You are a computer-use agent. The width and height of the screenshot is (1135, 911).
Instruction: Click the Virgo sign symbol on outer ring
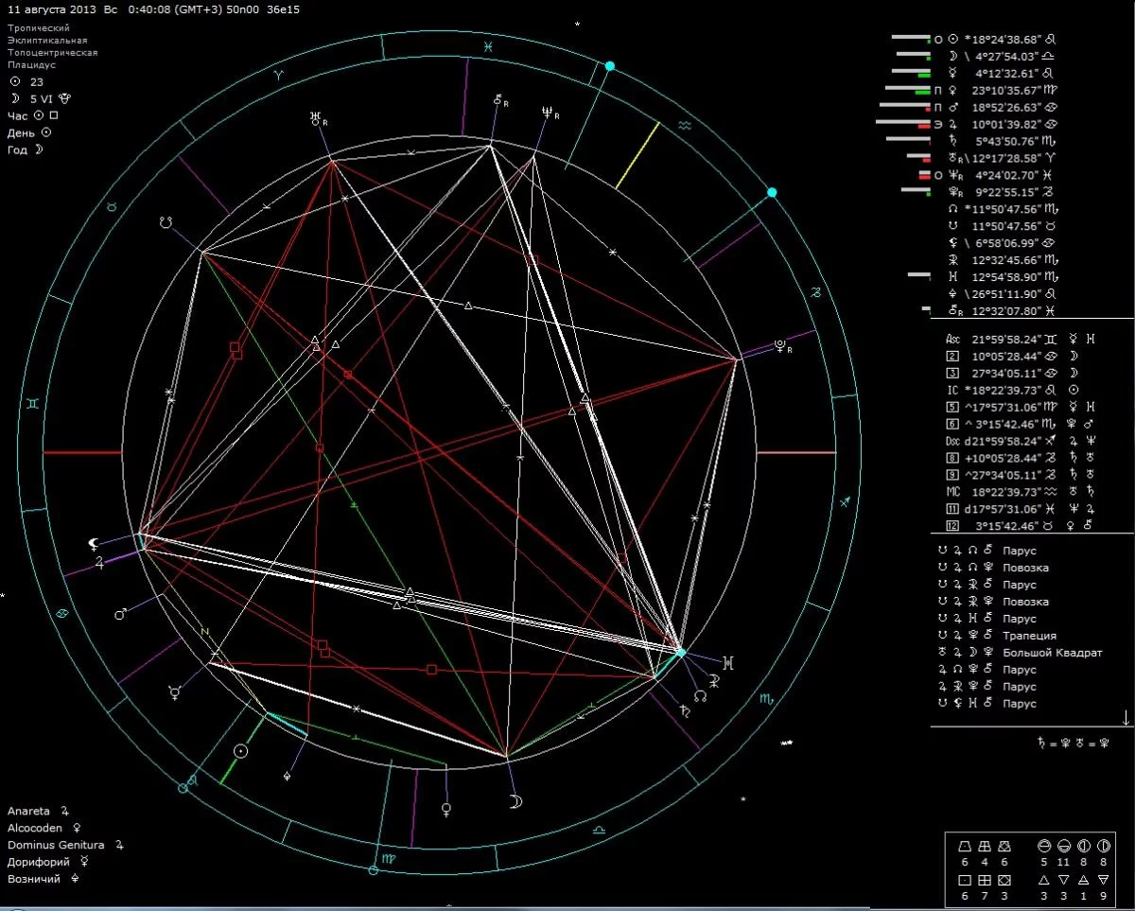pos(389,859)
